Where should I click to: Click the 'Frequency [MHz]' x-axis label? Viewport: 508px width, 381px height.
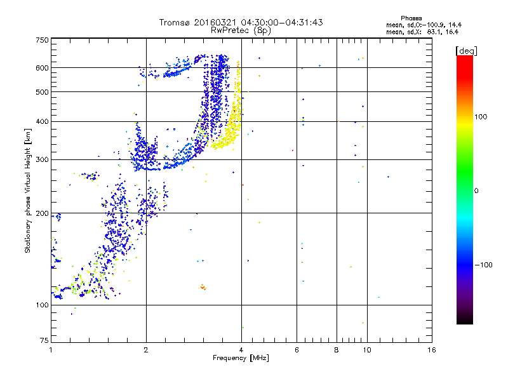coord(241,358)
